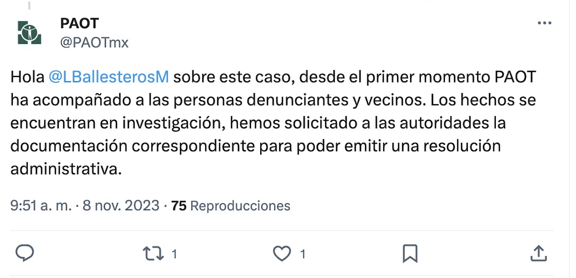Viewport: 576px width, 278px height.
Task: Click the Reproducciones label
Action: pos(240,206)
